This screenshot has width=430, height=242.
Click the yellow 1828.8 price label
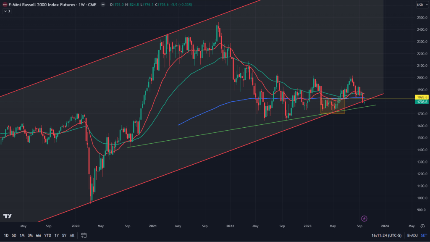[421, 97]
